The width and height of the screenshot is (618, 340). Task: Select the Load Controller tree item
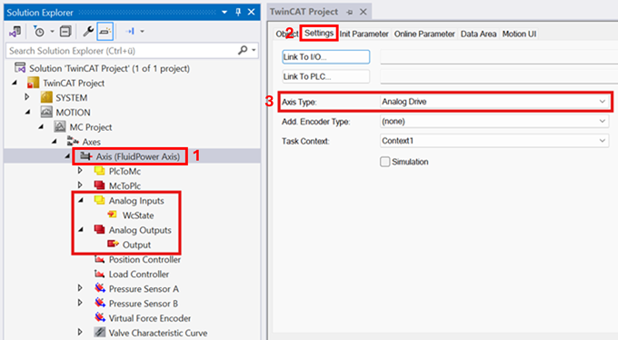139,275
